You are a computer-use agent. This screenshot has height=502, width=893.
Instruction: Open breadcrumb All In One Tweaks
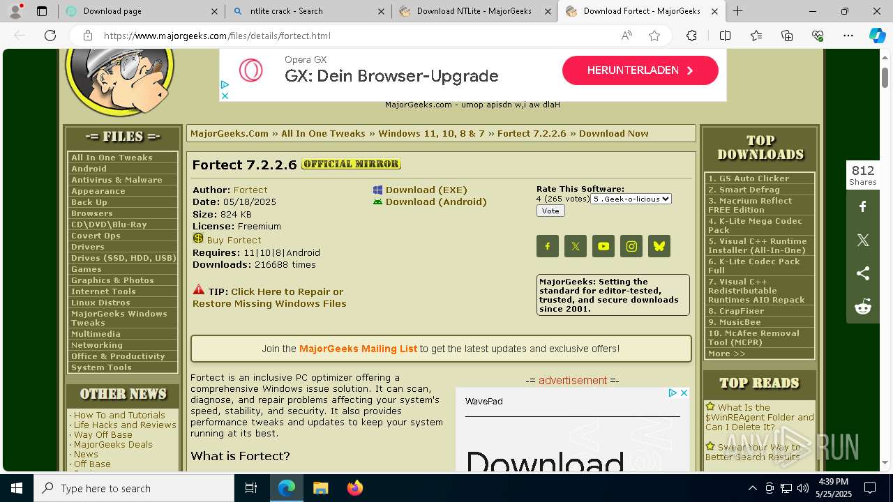[x=323, y=133]
